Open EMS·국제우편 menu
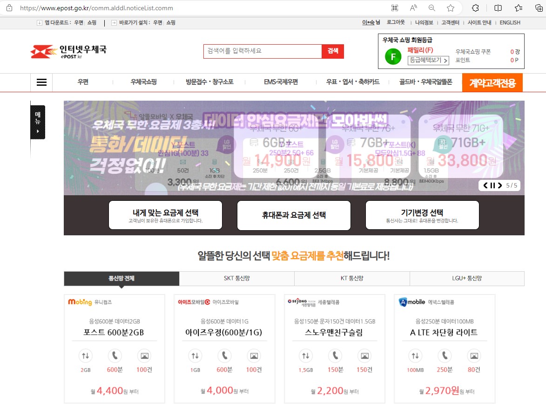The height and width of the screenshot is (404, 546). (281, 82)
